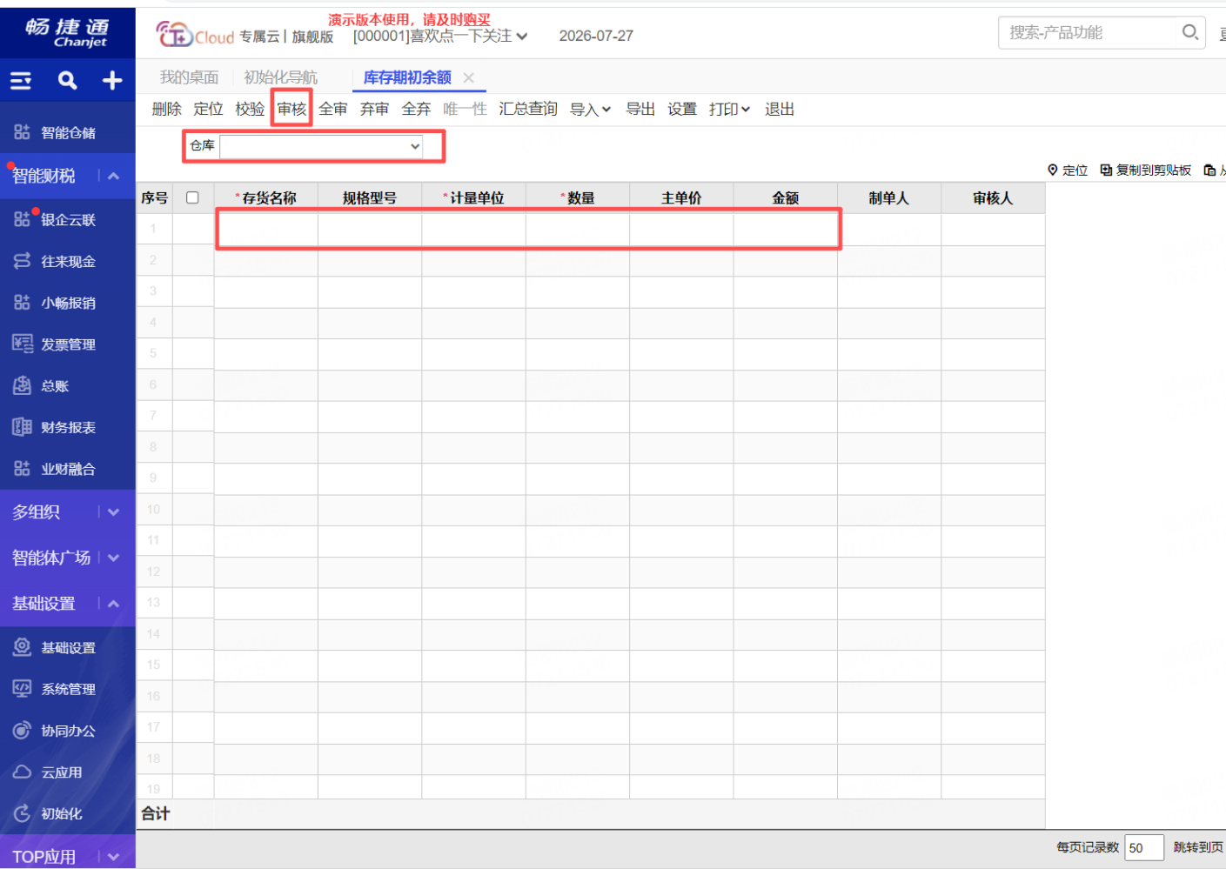1226x869 pixels.
Task: Click 删除 in the toolbar
Action: pos(167,109)
